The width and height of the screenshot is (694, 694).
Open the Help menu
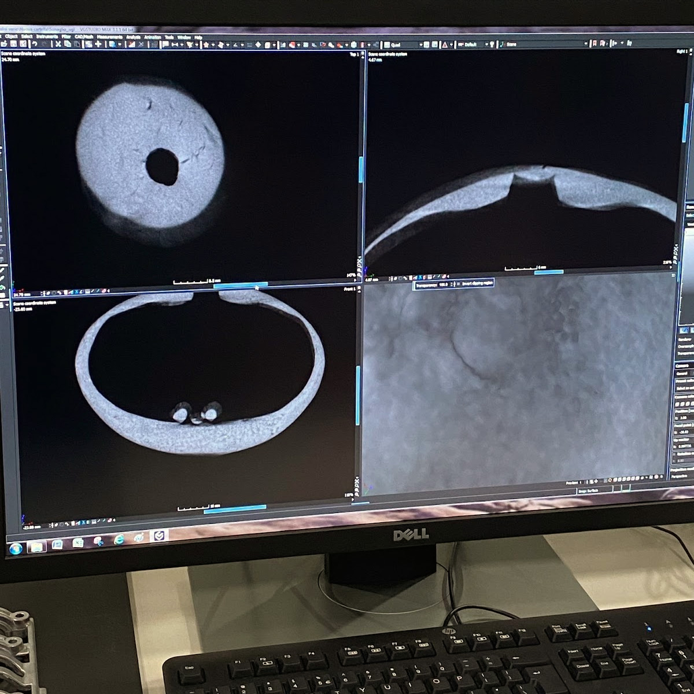[x=198, y=37]
